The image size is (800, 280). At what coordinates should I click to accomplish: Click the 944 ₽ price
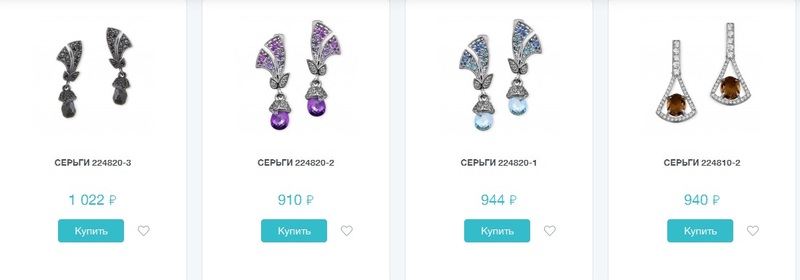(x=498, y=200)
